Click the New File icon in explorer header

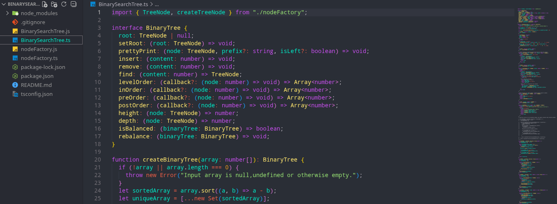coord(45,4)
